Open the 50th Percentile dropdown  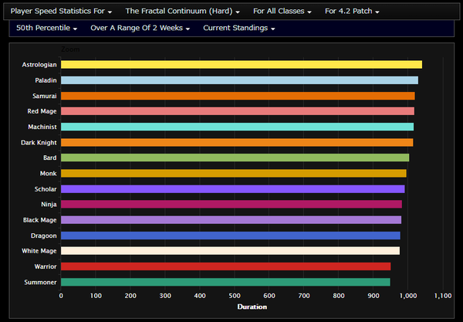point(46,28)
